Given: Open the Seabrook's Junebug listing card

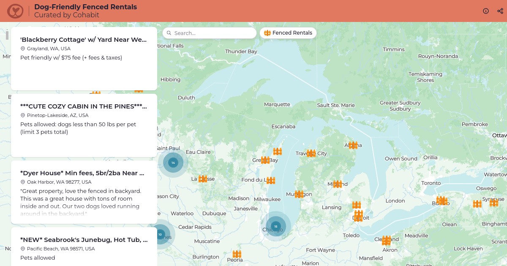Looking at the screenshot, I should tap(84, 247).
